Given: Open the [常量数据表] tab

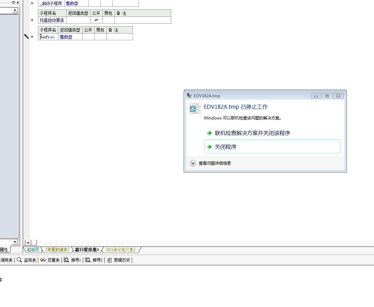Looking at the screenshot, I should 57,250.
